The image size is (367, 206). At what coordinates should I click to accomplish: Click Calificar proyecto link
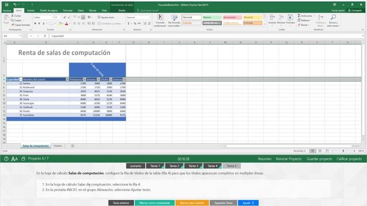[x=349, y=159]
